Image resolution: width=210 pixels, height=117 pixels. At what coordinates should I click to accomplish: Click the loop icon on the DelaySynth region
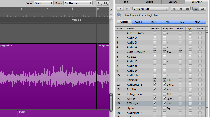[x=12, y=46]
